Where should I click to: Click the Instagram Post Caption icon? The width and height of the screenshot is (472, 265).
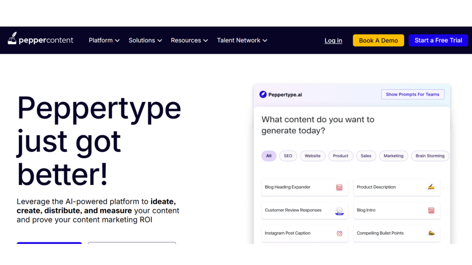[x=339, y=233]
